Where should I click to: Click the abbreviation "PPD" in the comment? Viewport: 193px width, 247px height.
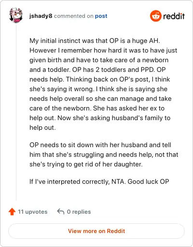(x=148, y=69)
